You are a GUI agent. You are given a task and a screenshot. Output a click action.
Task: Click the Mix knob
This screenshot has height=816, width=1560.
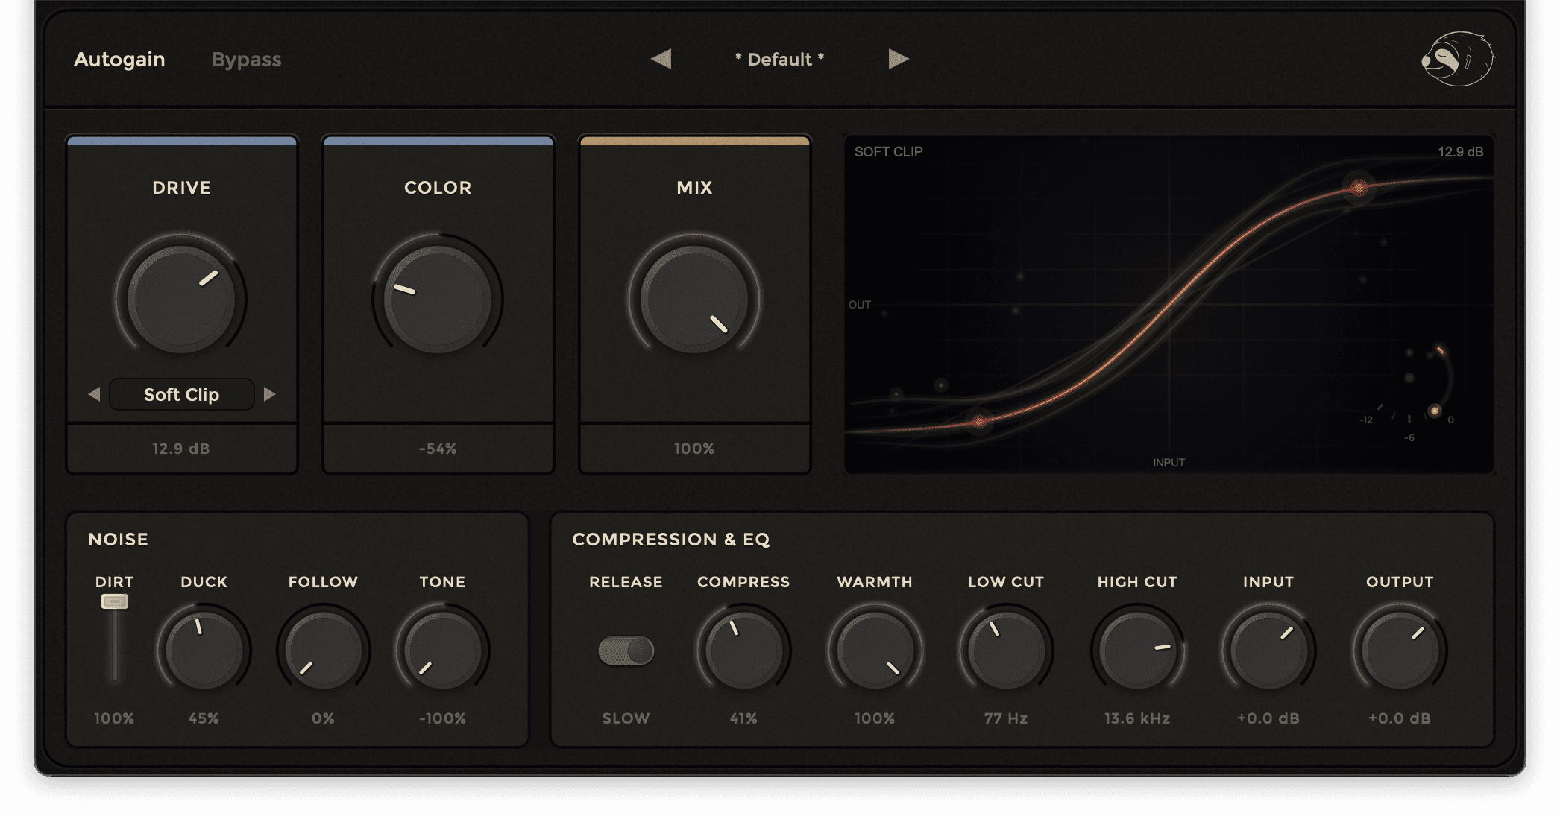pyautogui.click(x=694, y=299)
